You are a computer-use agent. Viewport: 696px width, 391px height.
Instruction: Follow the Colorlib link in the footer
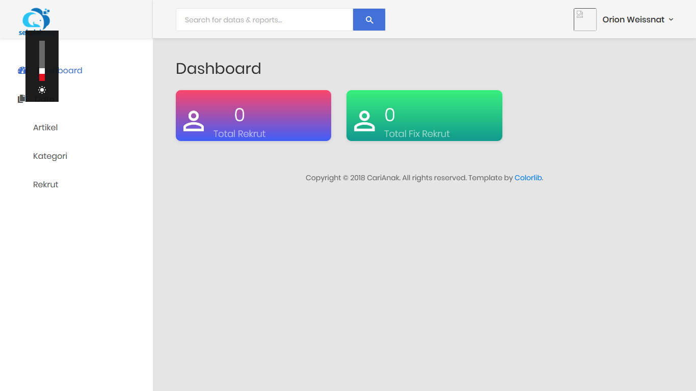(528, 178)
